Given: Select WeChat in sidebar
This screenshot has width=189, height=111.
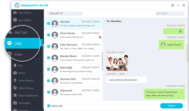Looking at the screenshot, I should point(20,32).
